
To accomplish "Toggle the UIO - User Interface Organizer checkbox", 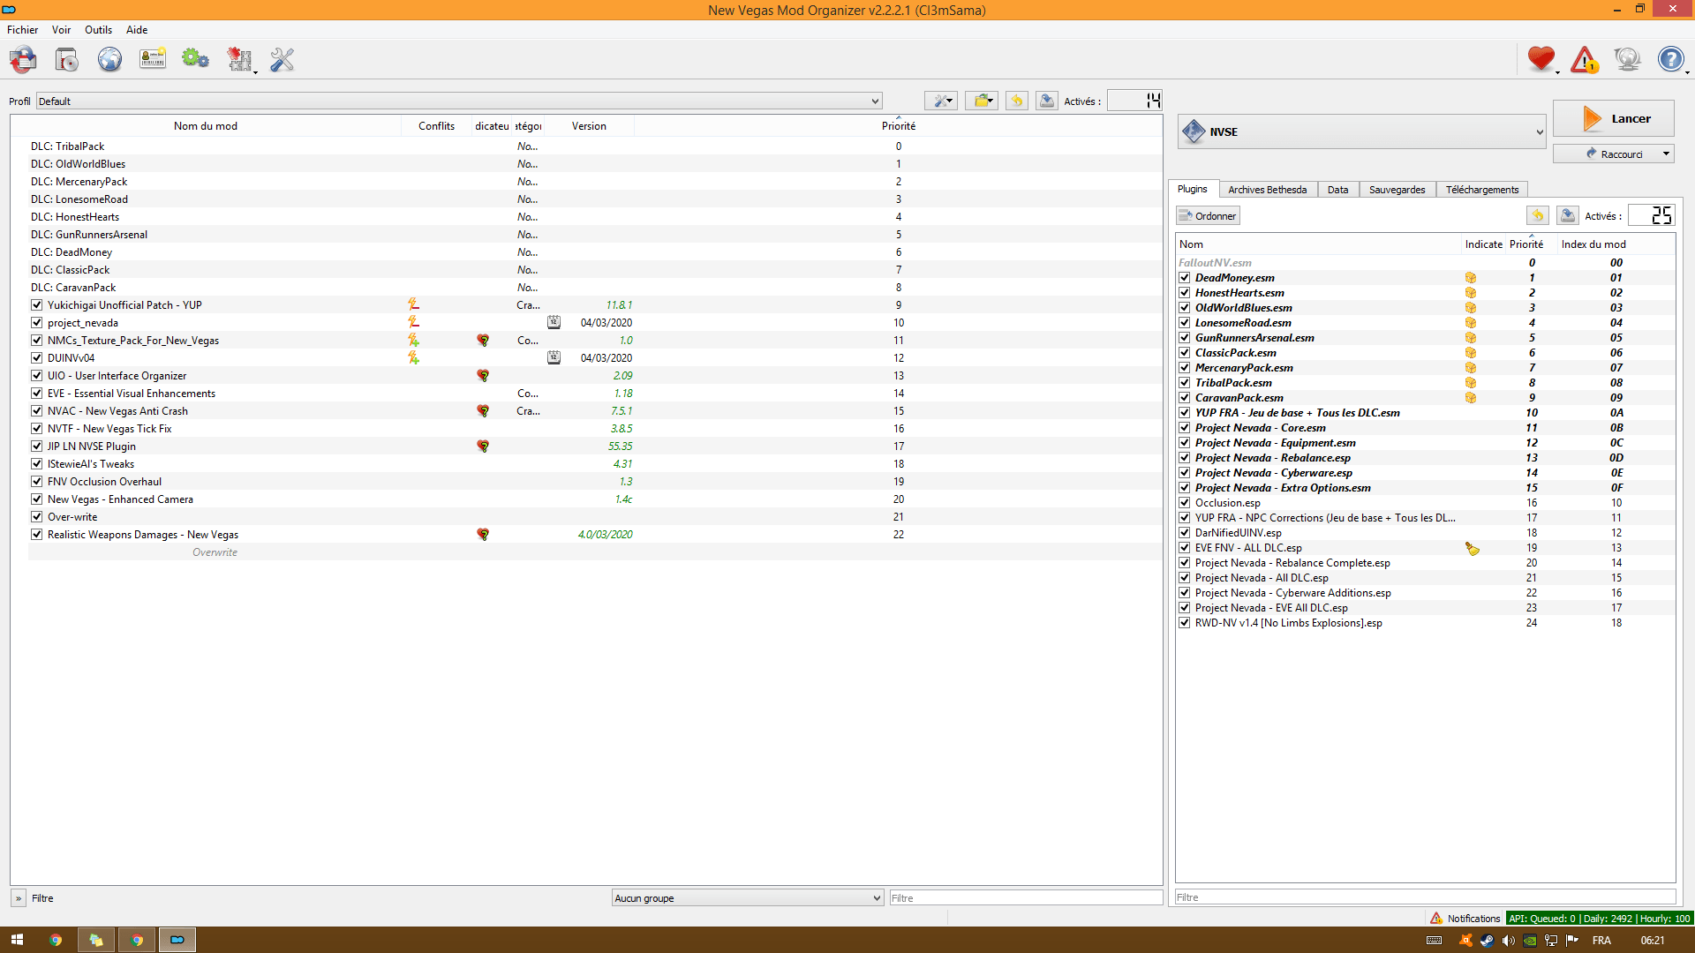I will [36, 375].
